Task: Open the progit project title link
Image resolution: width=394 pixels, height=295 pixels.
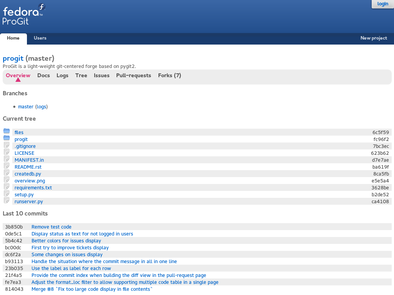Action: pyautogui.click(x=13, y=58)
